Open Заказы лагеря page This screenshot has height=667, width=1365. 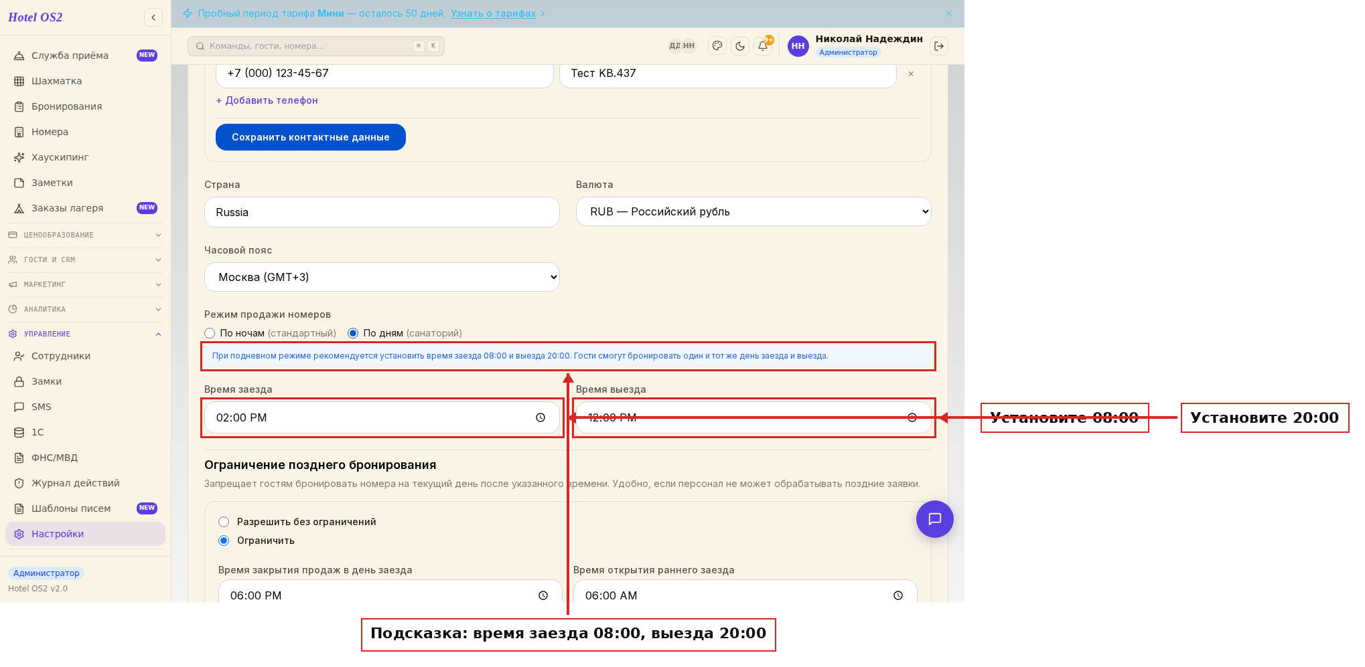pyautogui.click(x=85, y=208)
